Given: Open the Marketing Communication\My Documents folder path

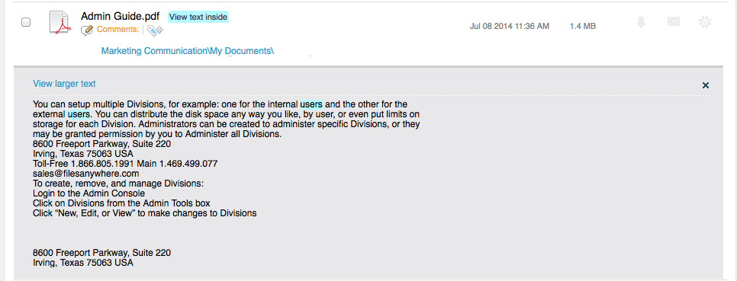Looking at the screenshot, I should pos(188,51).
